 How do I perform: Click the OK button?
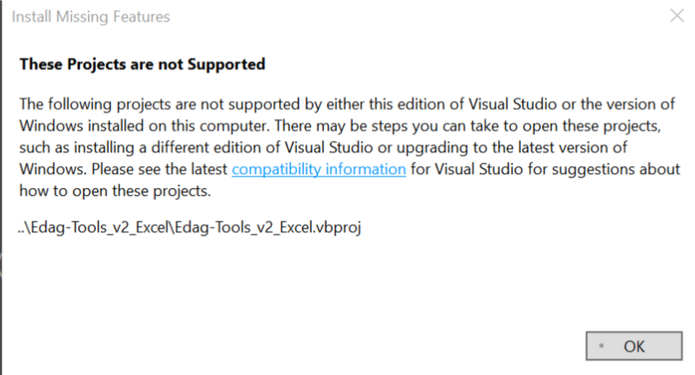tap(633, 345)
